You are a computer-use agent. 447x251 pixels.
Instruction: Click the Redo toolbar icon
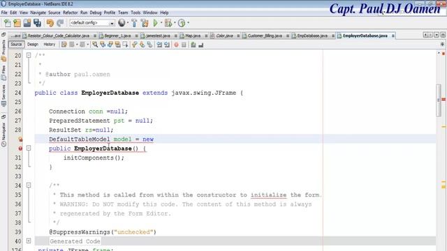coord(60,23)
